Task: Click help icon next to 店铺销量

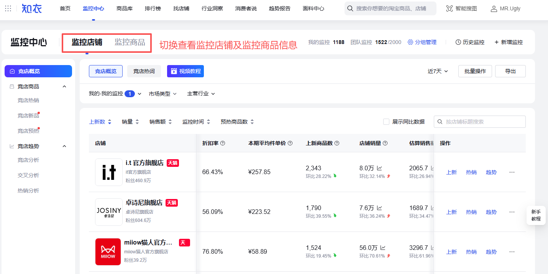Action: pyautogui.click(x=385, y=143)
